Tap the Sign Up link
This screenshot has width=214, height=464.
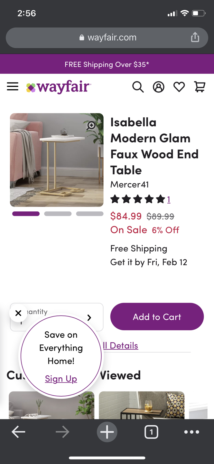pos(61,379)
